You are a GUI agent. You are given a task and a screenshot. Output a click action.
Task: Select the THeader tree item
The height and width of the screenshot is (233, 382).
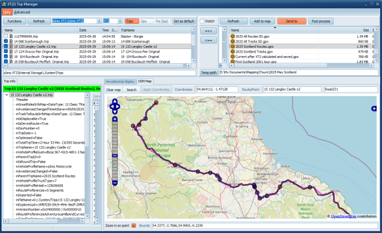(x=22, y=100)
